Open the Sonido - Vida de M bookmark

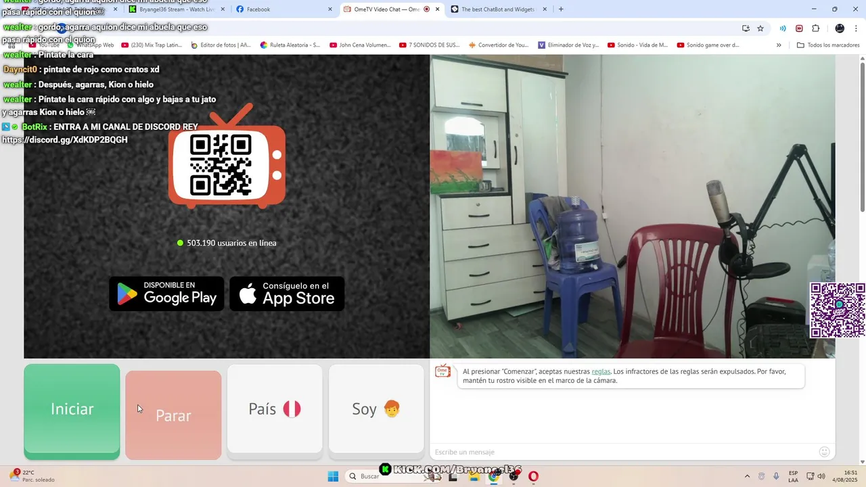[x=637, y=45]
